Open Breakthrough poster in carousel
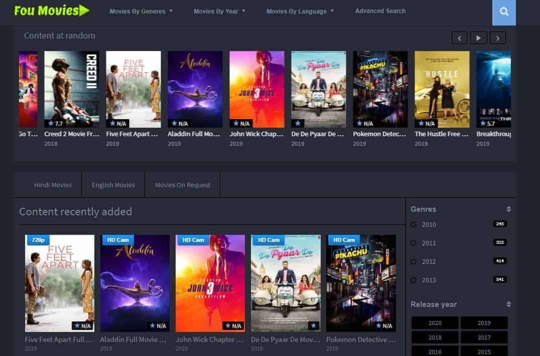 (493, 89)
